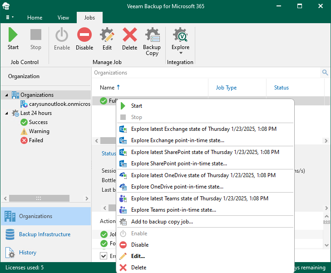
Task: Sort by the Name column header
Action: tap(107, 87)
